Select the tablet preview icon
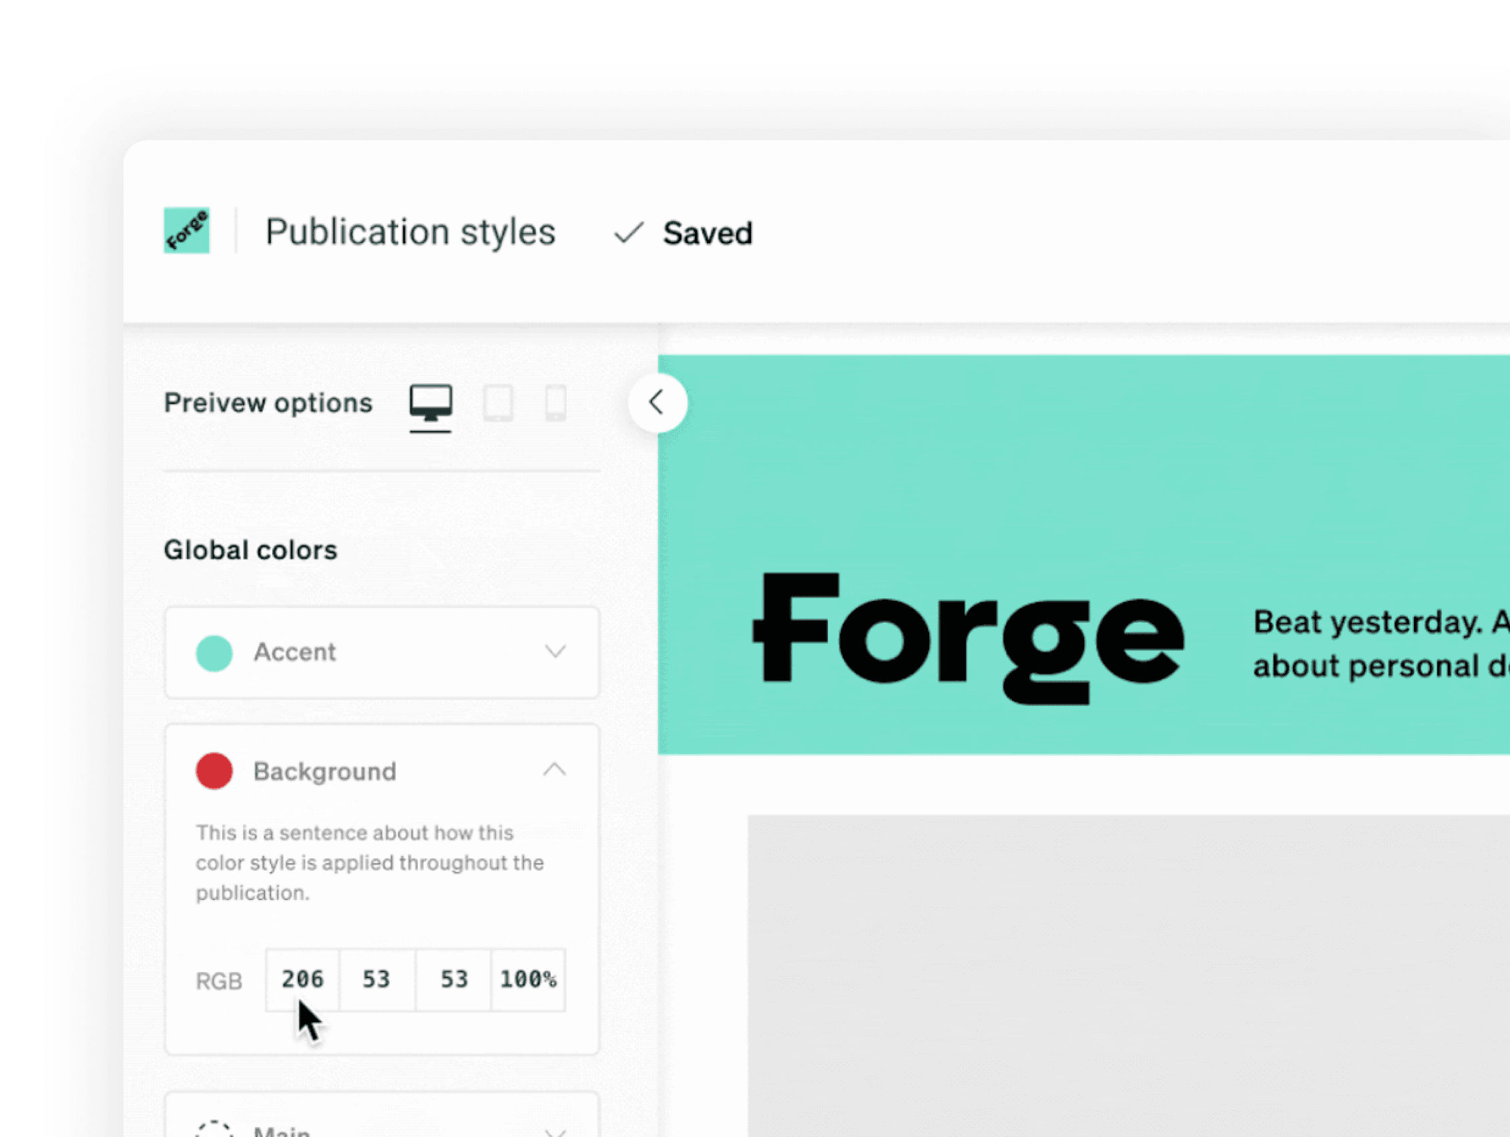1510x1137 pixels. click(x=499, y=405)
